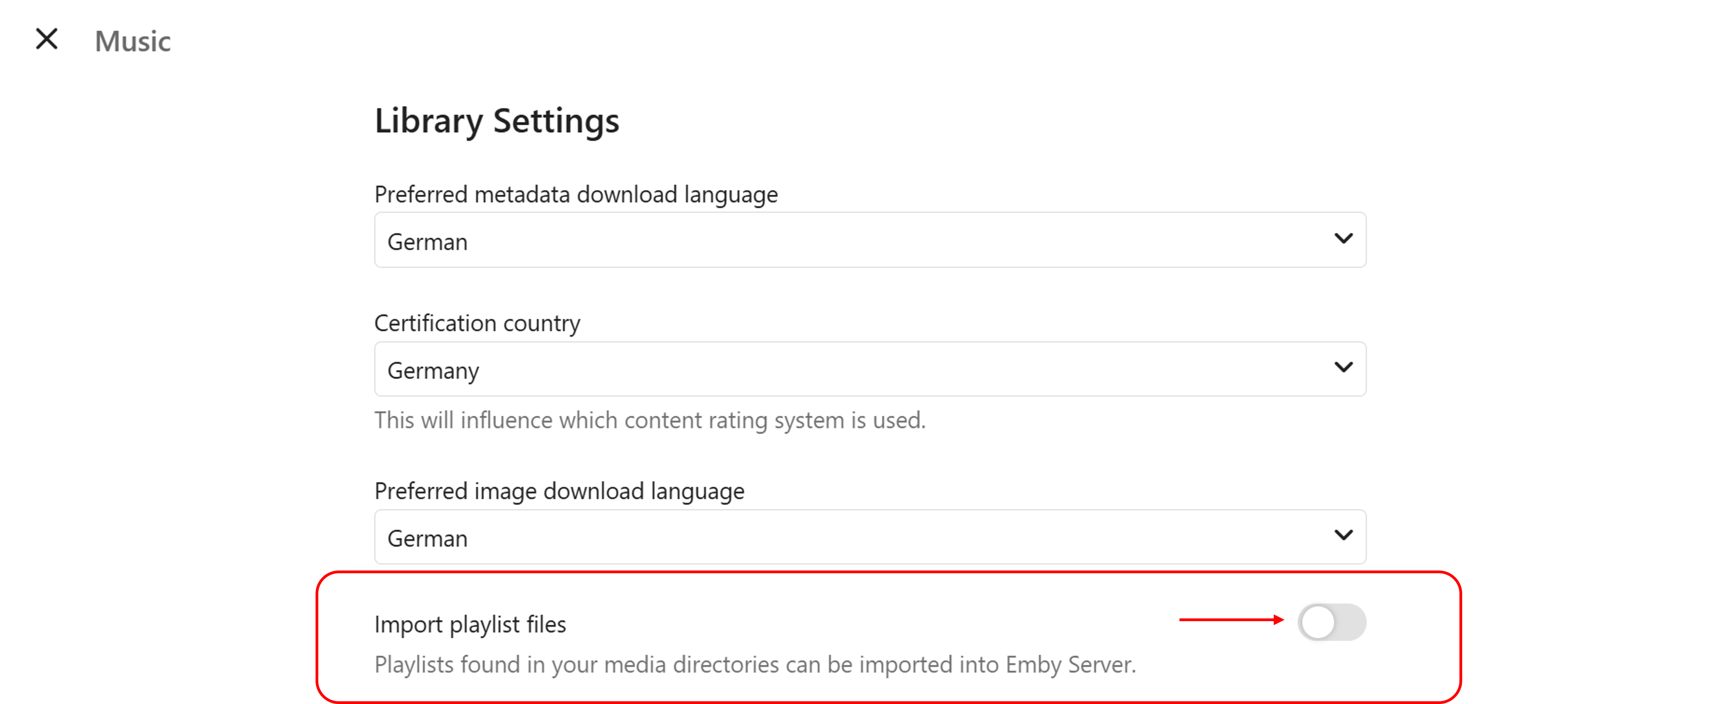This screenshot has width=1729, height=704.
Task: Enable the Import playlist files switch
Action: [x=1332, y=622]
